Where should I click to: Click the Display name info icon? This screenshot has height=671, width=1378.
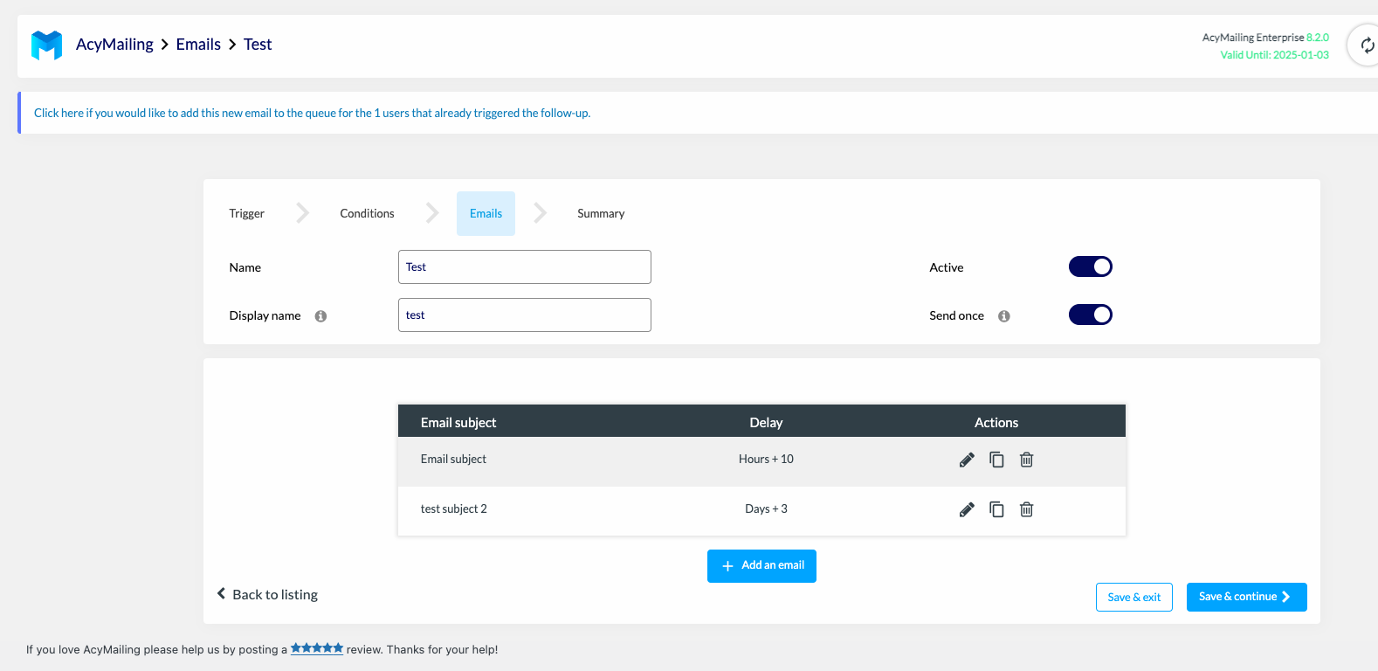point(320,316)
